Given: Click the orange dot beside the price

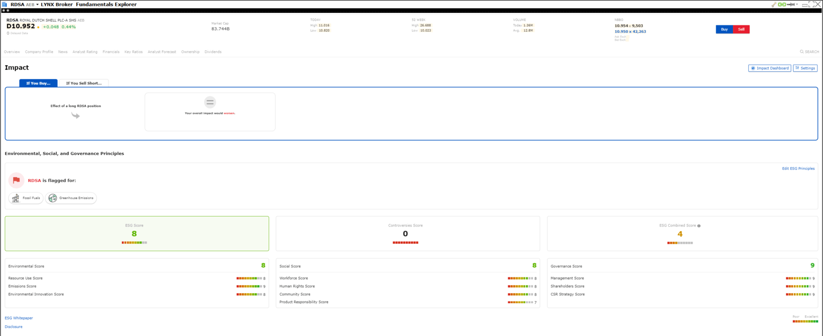Looking at the screenshot, I should 38,27.
